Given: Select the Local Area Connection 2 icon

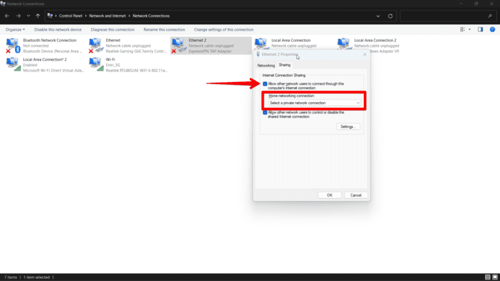Looking at the screenshot, I should point(344,43).
